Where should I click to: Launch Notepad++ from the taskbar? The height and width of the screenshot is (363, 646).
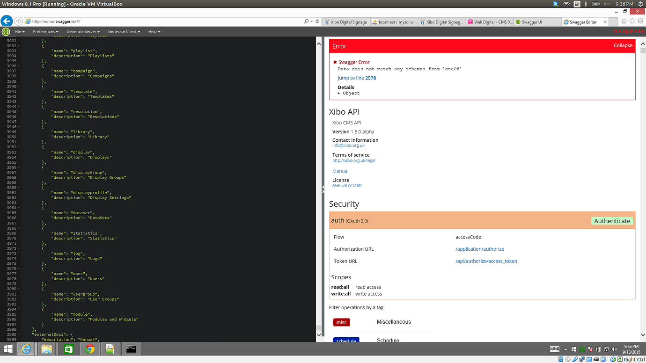pos(110,348)
